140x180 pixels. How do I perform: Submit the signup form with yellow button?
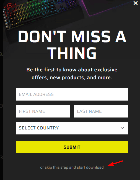[72, 147]
